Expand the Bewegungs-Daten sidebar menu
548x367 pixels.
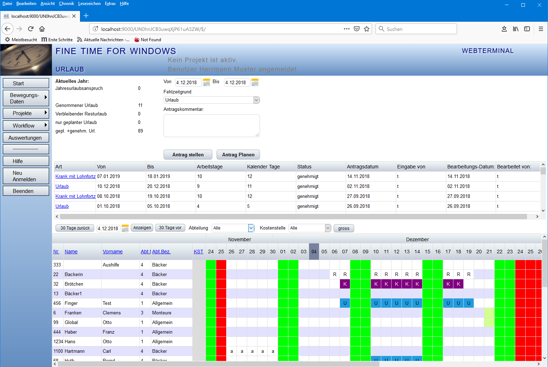coord(26,98)
